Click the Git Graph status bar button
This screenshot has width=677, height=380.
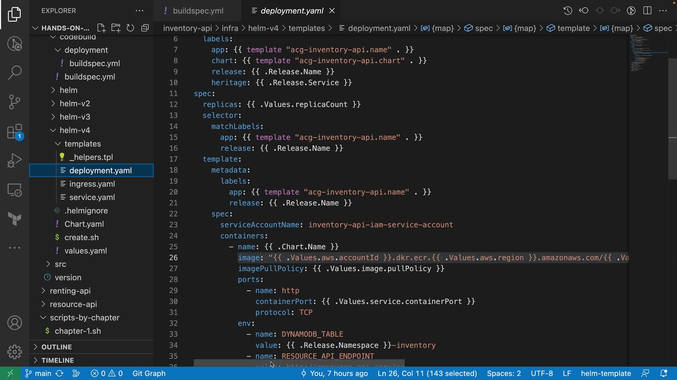click(149, 373)
